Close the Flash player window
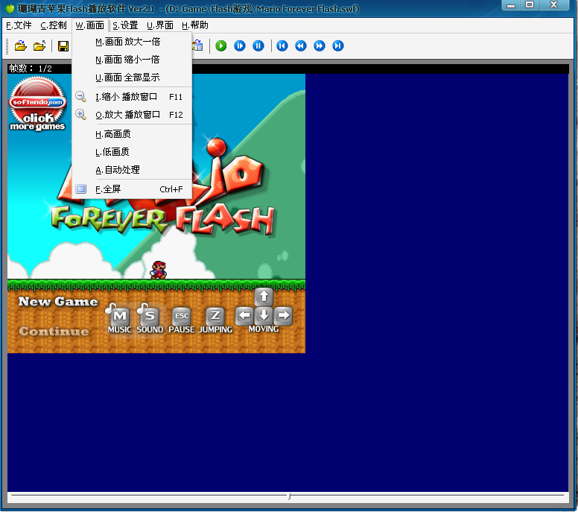This screenshot has height=512, width=578. pyautogui.click(x=553, y=5)
